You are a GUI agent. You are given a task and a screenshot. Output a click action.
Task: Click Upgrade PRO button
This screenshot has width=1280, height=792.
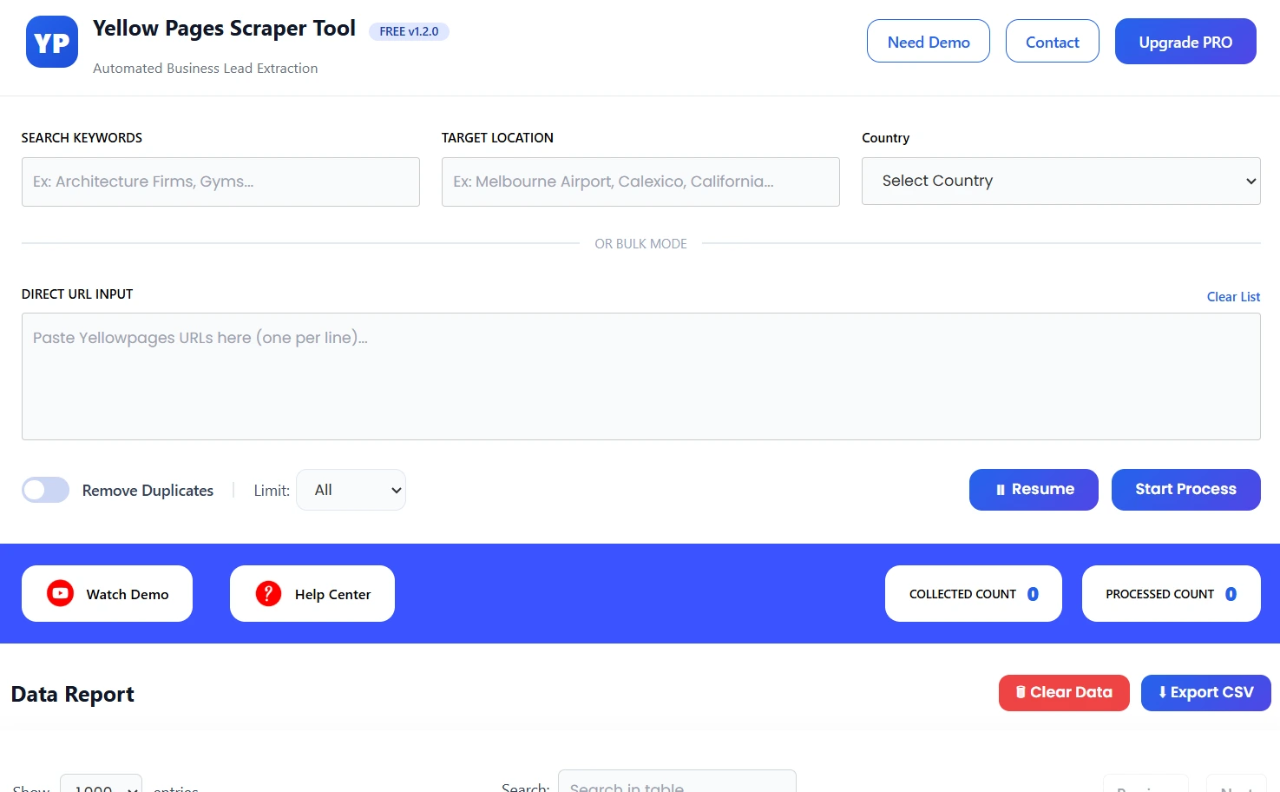click(1185, 42)
